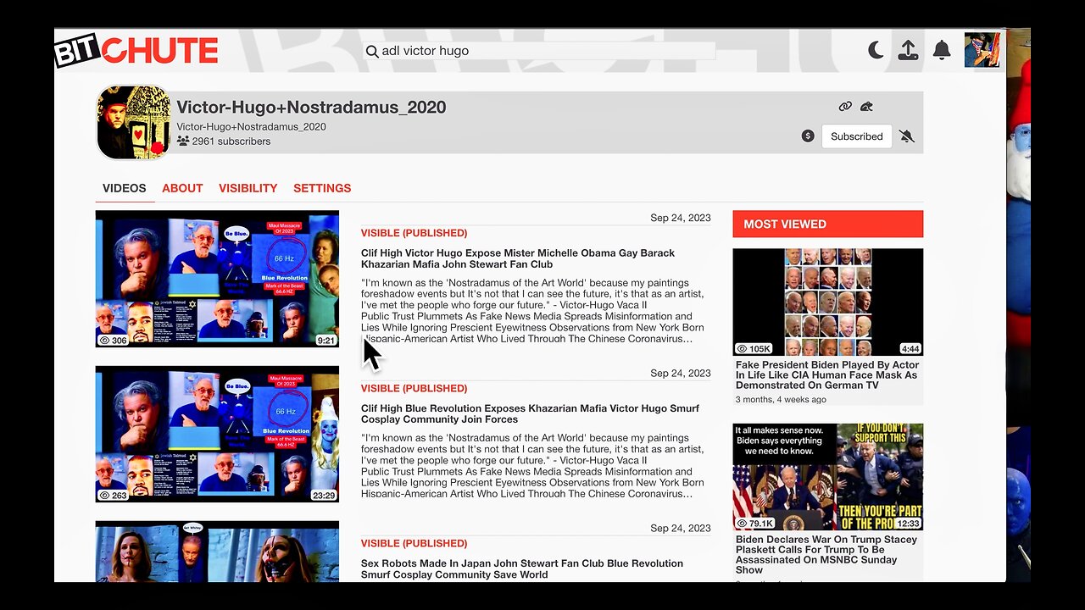This screenshot has height=610, width=1085.
Task: Click the subscribers people icon
Action: [x=183, y=141]
